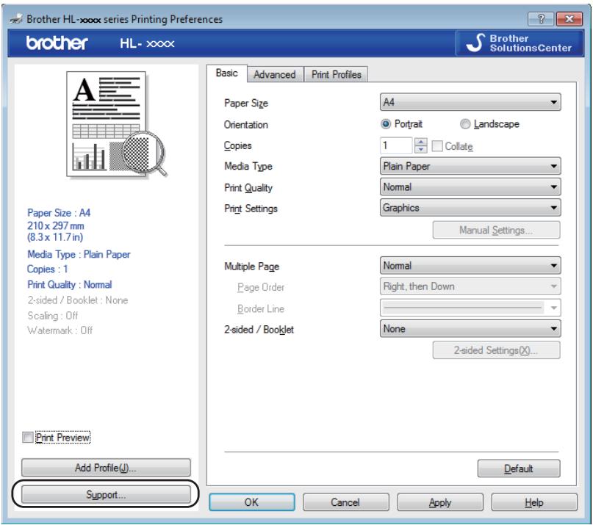
Task: Expand the Multiple Page dropdown
Action: (470, 265)
